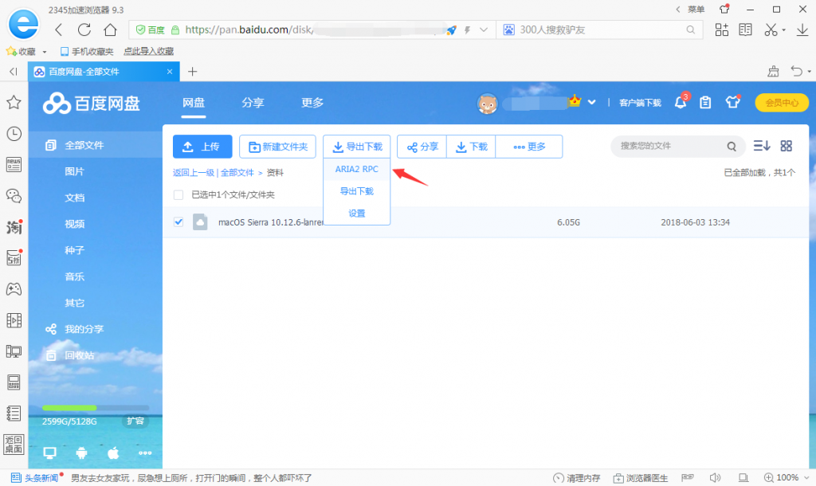Open 回收站 in sidebar
Viewport: 816px width, 486px height.
click(x=79, y=355)
